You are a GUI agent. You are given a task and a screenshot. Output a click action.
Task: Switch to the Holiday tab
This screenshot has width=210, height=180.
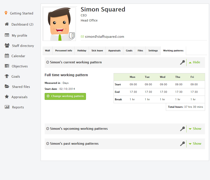[x=82, y=51]
